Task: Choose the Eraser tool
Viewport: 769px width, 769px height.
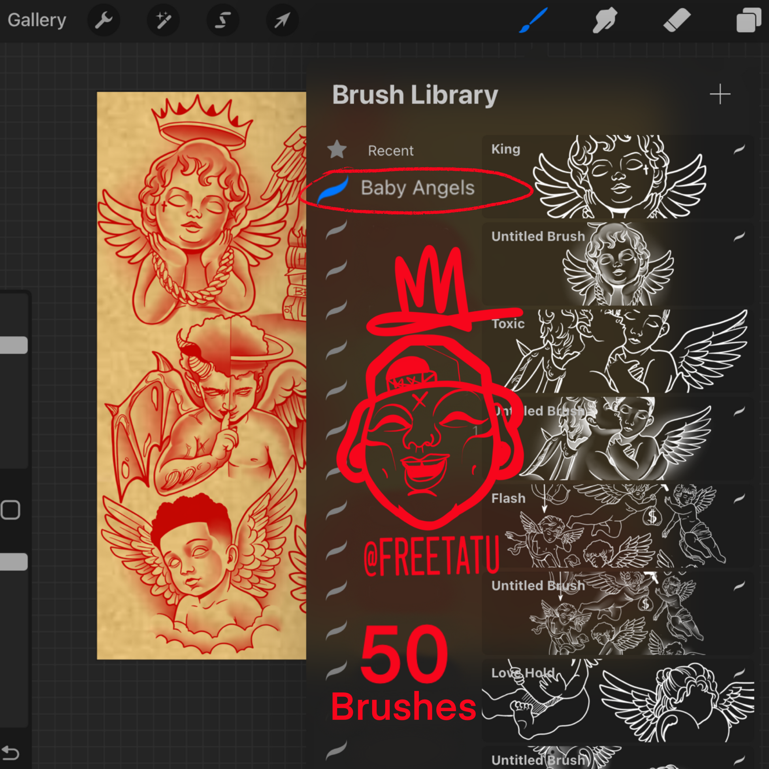Action: pyautogui.click(x=677, y=20)
